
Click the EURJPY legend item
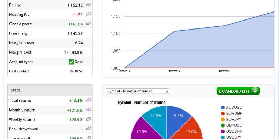click(232, 120)
